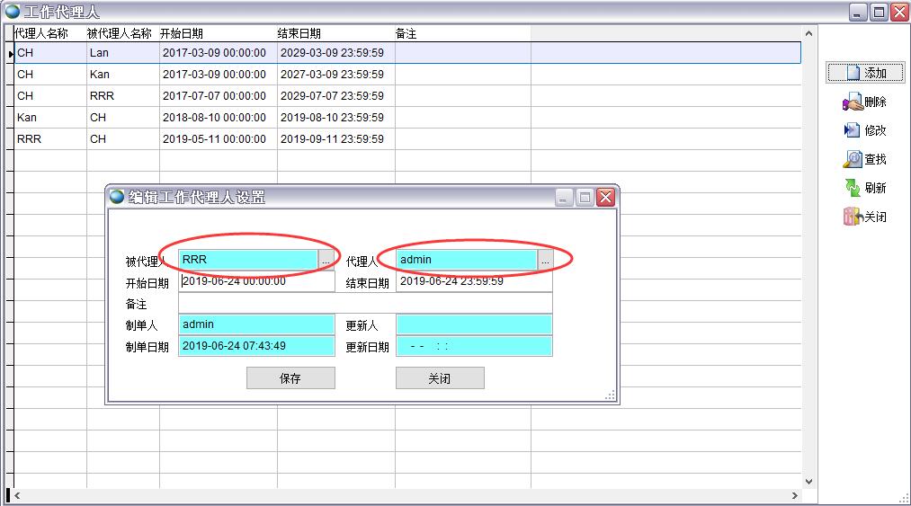This screenshot has width=911, height=506.
Task: Click the 删除 (Delete) icon
Action: point(864,102)
